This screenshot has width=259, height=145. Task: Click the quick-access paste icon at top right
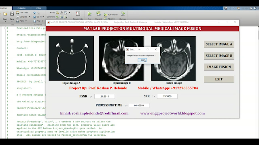238,8
